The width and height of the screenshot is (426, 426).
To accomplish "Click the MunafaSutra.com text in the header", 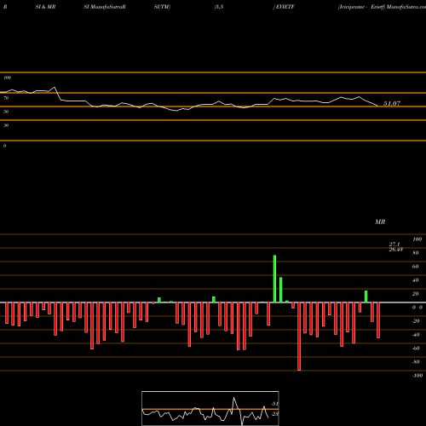I will coord(406,7).
